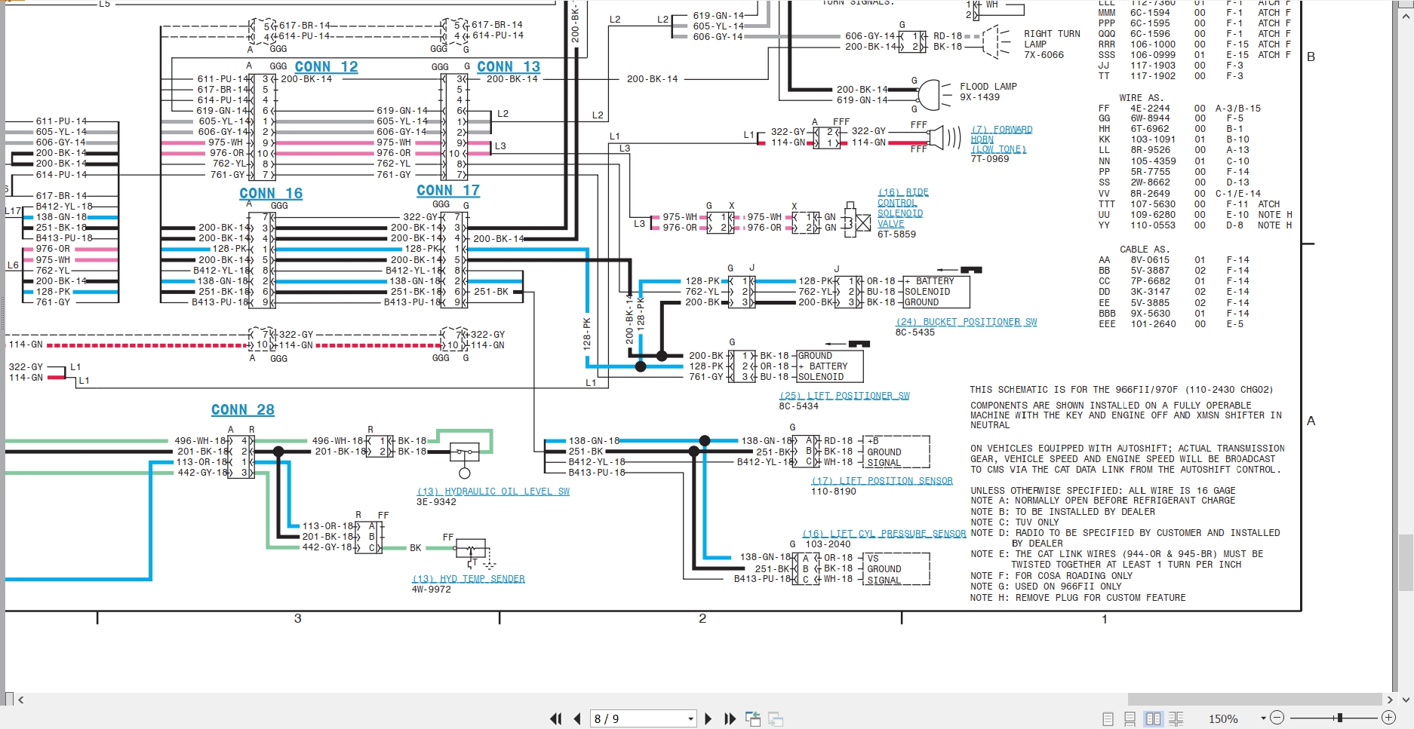Image resolution: width=1414 pixels, height=729 pixels.
Task: Click the WIRE AS. table heading
Action: [x=1141, y=98]
